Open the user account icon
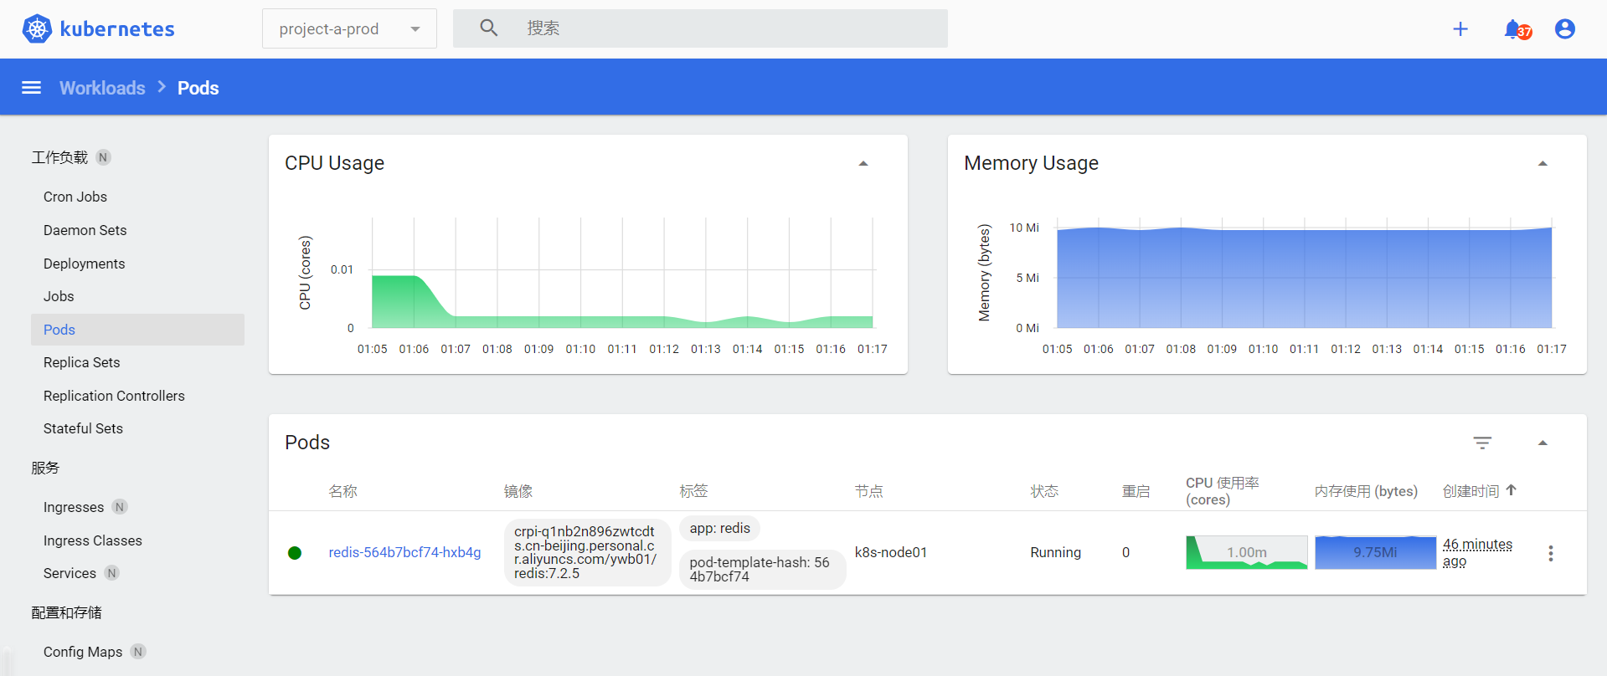The image size is (1607, 676). coord(1564,29)
